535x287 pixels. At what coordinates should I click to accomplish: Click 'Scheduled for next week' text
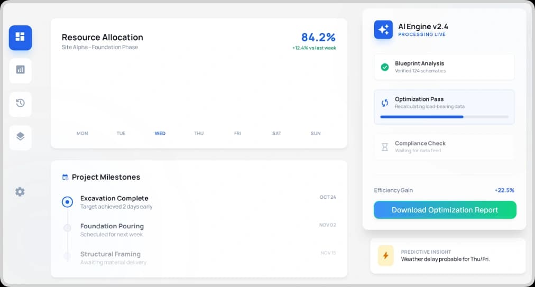[x=112, y=235]
